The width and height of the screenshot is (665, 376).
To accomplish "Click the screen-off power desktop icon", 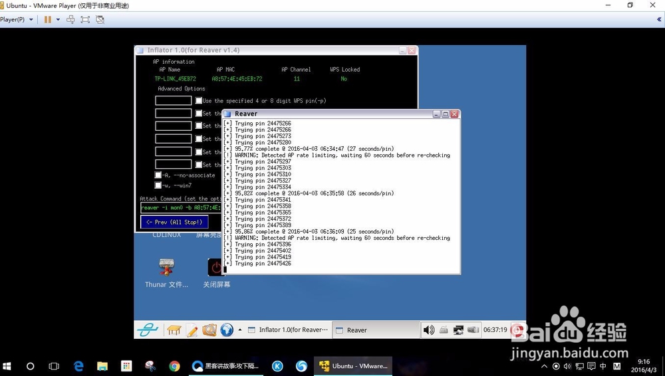I will (216, 274).
